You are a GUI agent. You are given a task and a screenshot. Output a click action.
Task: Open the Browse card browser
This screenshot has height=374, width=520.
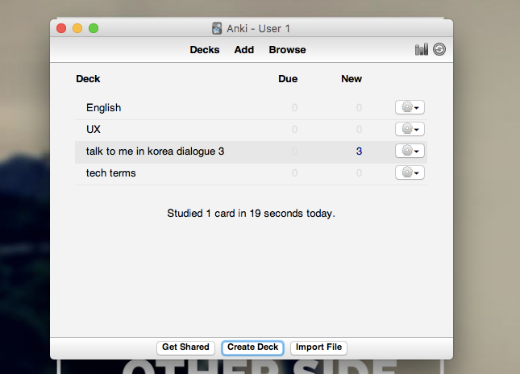coord(287,50)
